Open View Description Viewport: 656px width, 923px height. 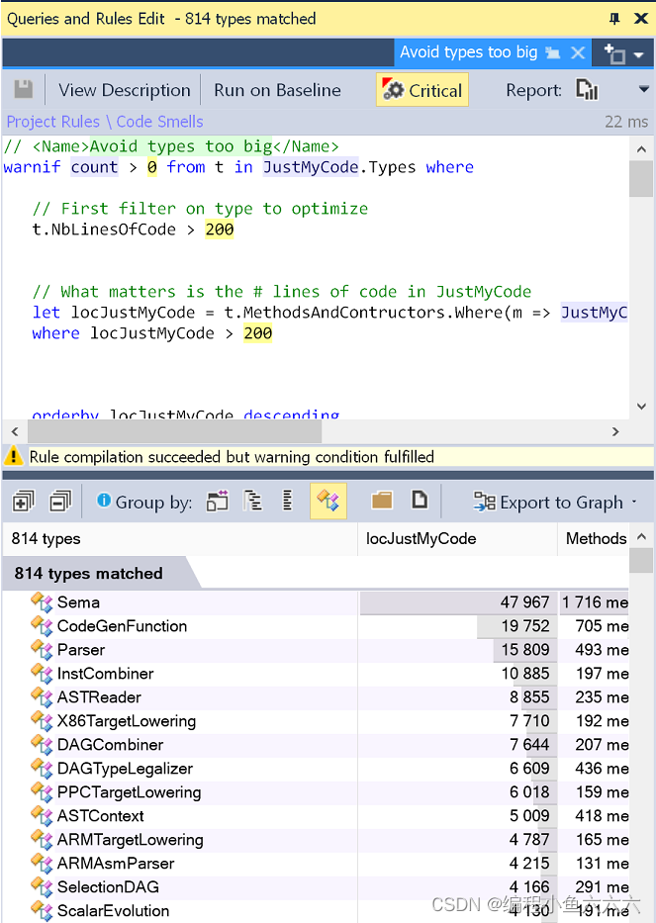click(125, 90)
